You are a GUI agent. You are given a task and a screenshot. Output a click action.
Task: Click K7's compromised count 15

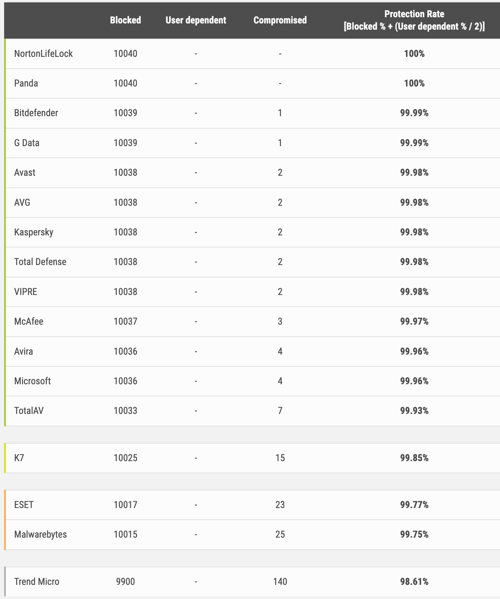point(280,458)
